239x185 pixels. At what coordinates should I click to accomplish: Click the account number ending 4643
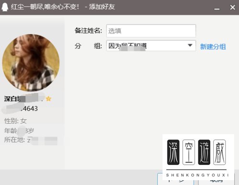point(20,108)
